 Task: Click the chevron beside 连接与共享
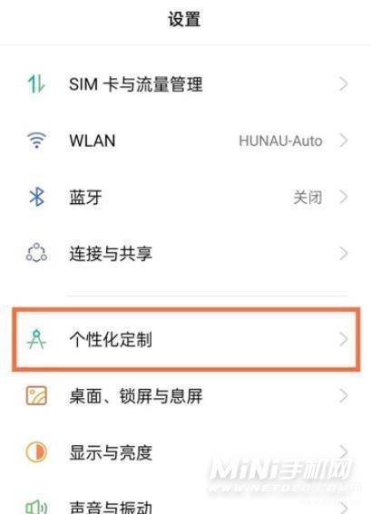(x=344, y=254)
